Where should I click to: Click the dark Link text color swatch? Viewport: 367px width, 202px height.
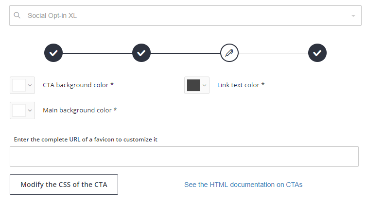[193, 85]
